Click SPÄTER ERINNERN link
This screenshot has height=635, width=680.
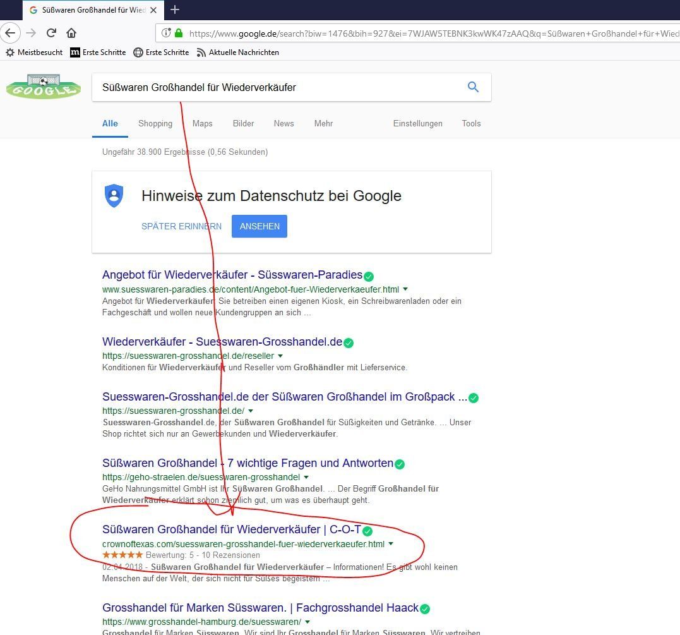click(181, 226)
